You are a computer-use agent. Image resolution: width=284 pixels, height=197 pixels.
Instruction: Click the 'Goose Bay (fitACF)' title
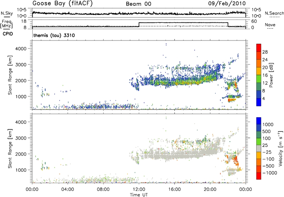pos(62,4)
